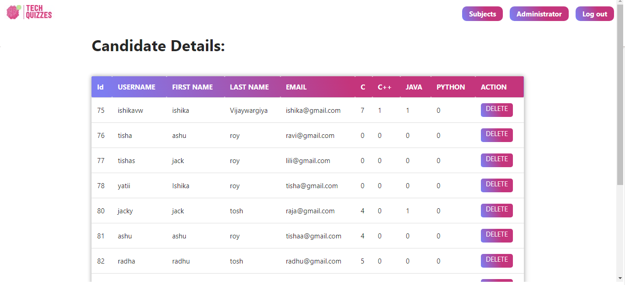This screenshot has width=625, height=285.
Task: Click the EMAIL column header
Action: tap(296, 87)
